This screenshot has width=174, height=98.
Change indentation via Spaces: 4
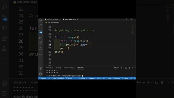tap(92, 78)
